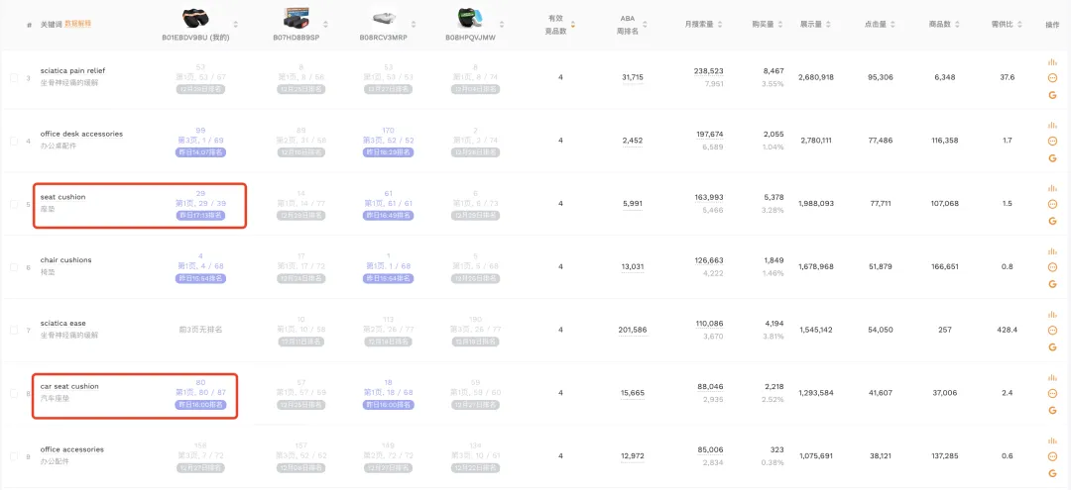
Task: Click Google icon in sciatica ease row
Action: (1052, 347)
